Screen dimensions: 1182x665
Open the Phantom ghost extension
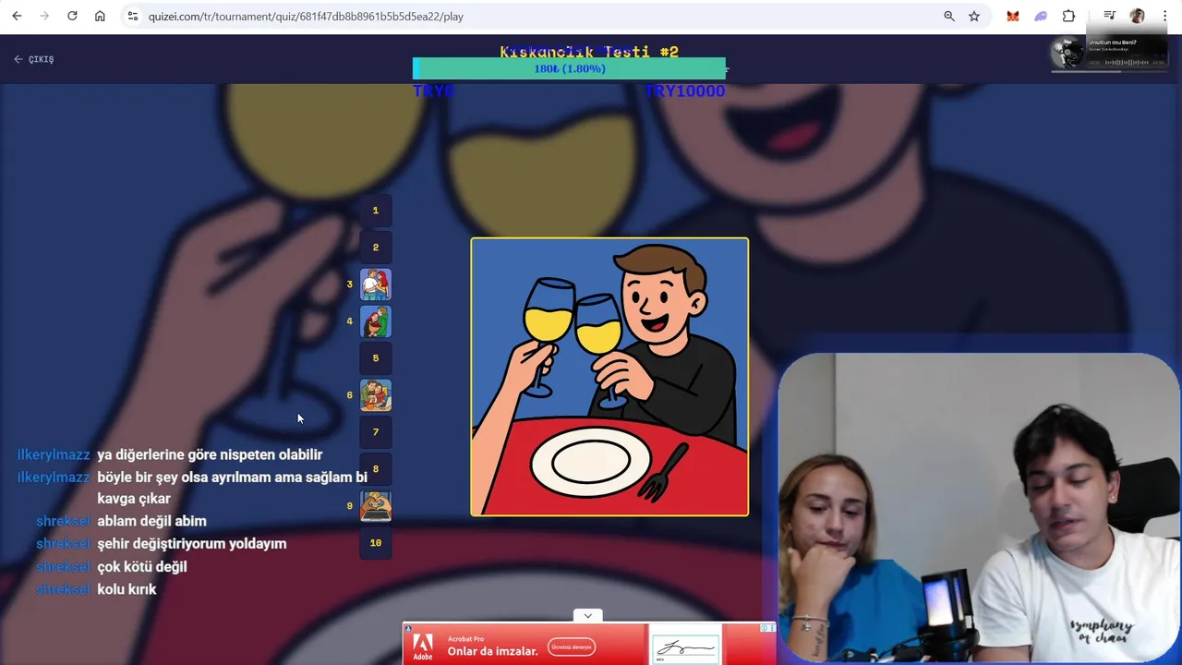tap(1041, 16)
